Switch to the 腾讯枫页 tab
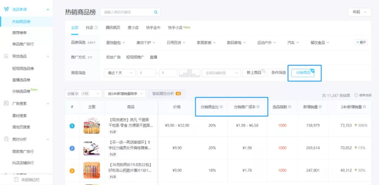The height and width of the screenshot is (185, 379). point(113,28)
